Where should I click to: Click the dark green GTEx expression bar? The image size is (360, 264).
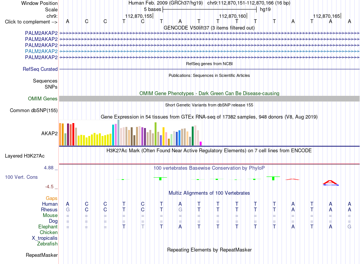[x=193, y=136]
